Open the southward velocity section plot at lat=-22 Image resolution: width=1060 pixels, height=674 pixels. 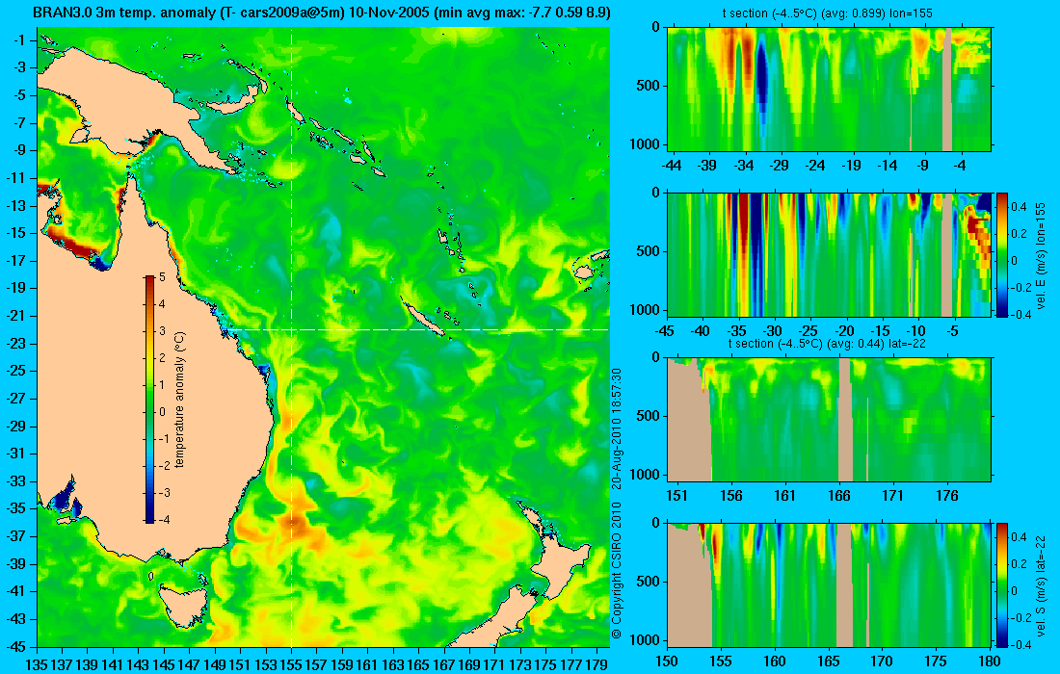(830, 584)
